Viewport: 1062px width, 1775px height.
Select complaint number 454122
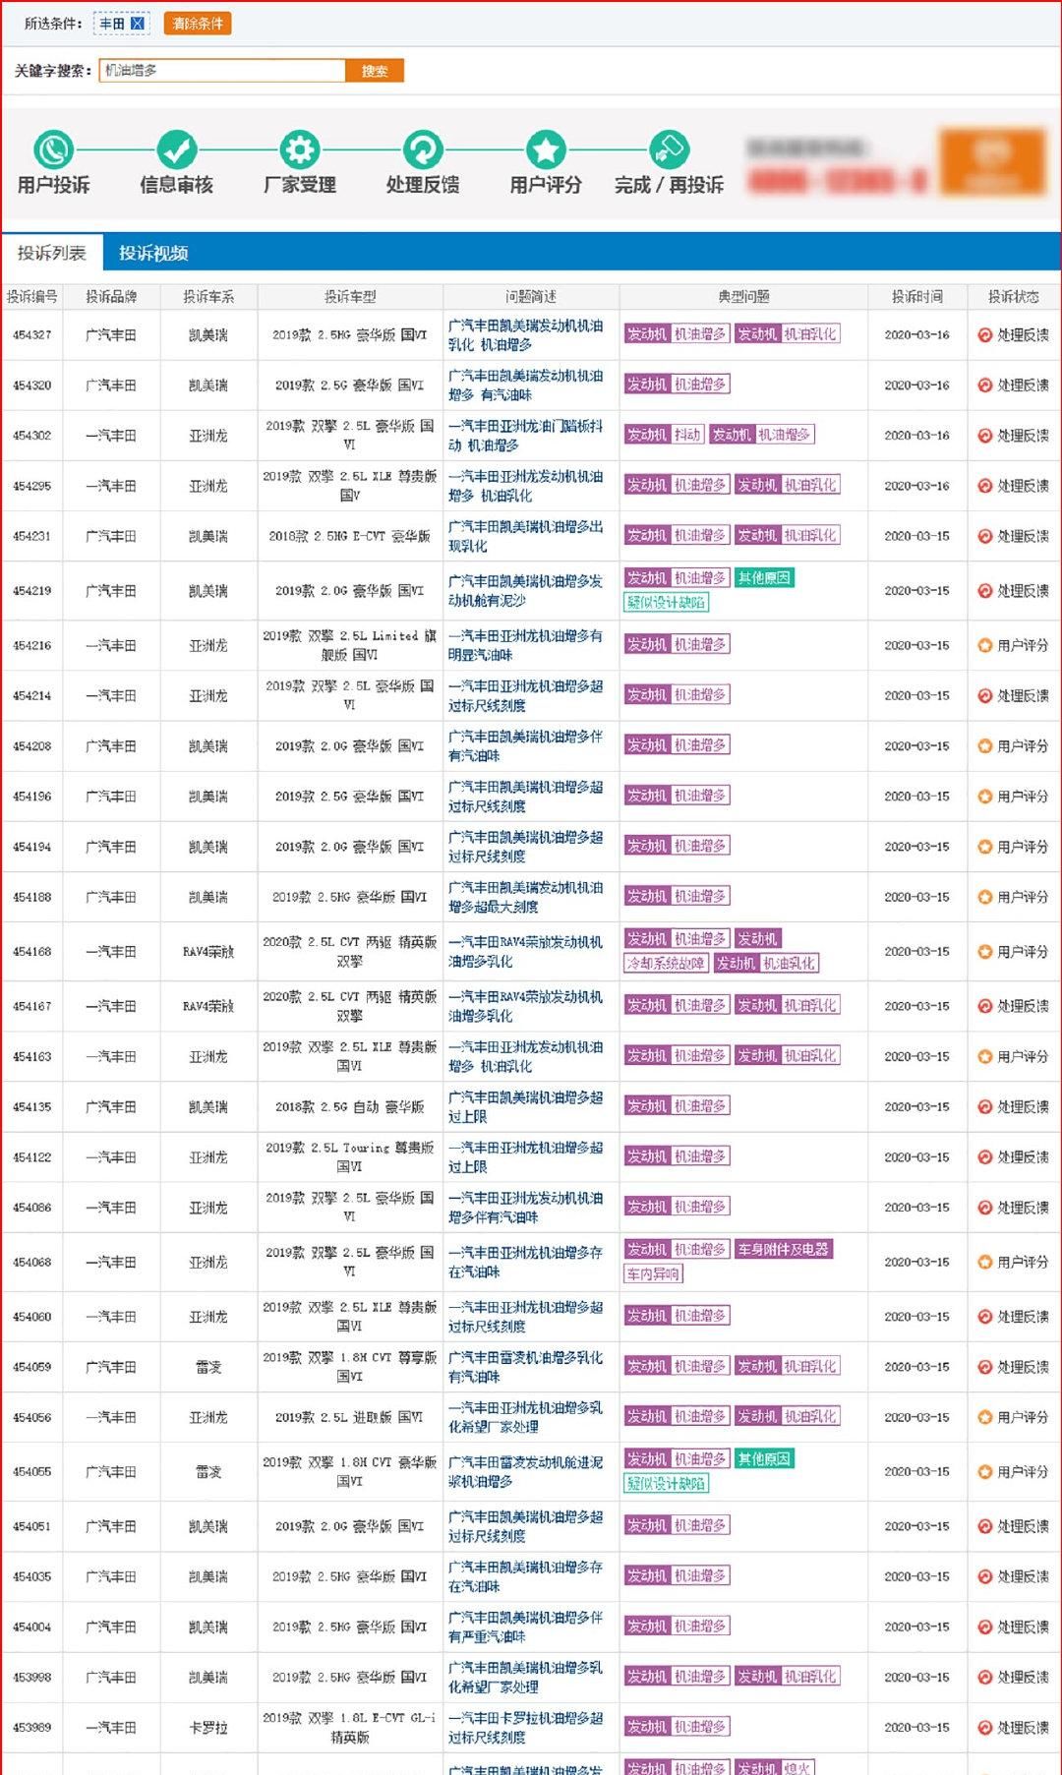point(32,1157)
